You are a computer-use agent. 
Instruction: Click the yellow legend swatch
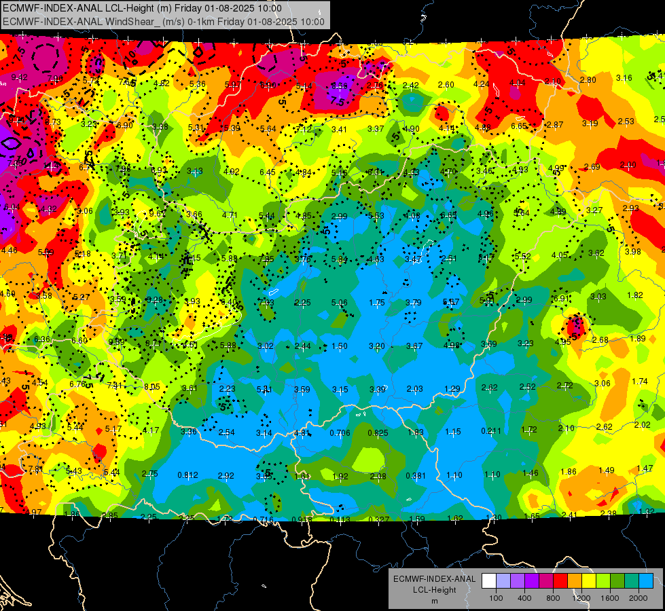pos(589,581)
